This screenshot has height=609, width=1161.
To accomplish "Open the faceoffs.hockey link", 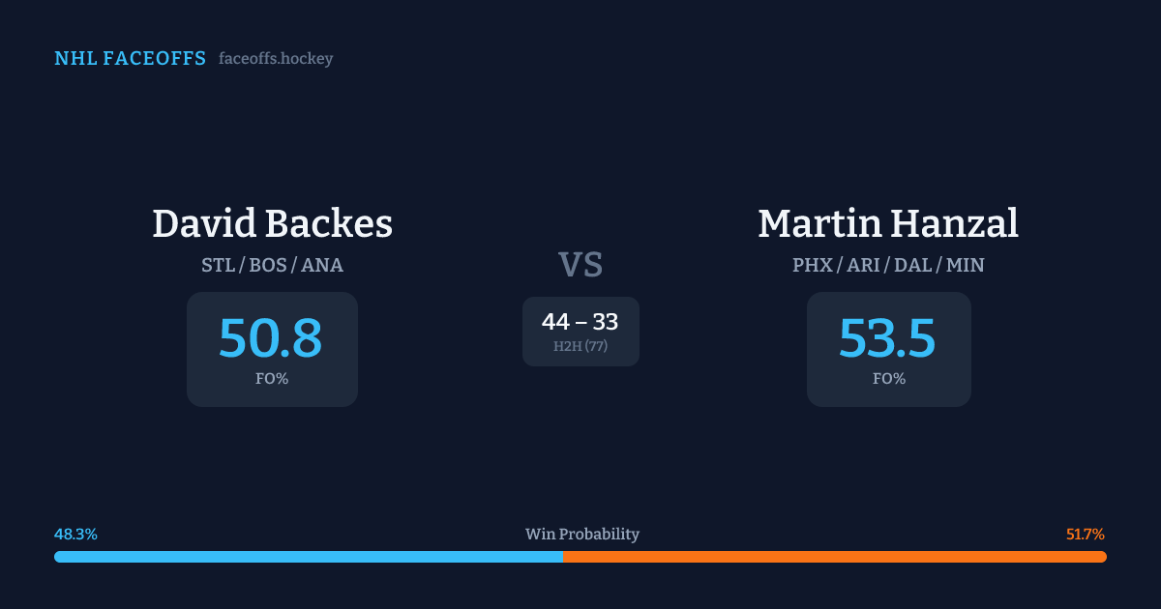I will point(276,59).
